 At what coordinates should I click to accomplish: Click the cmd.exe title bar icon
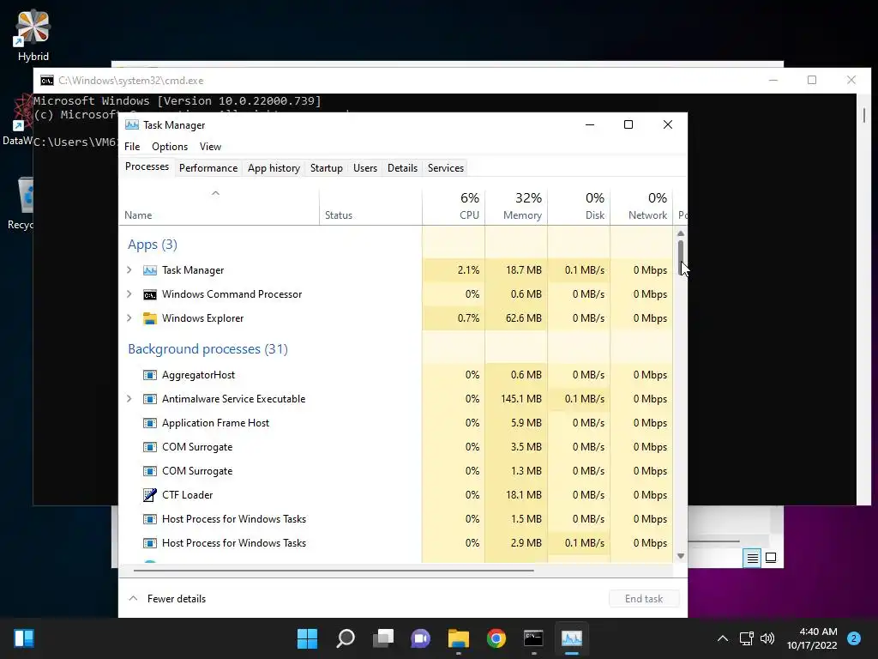(47, 81)
